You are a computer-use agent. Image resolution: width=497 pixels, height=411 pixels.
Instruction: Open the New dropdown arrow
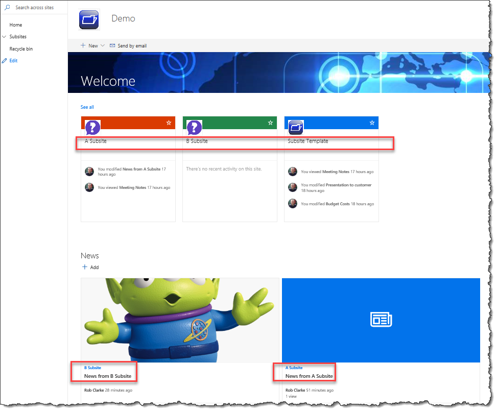pos(103,45)
